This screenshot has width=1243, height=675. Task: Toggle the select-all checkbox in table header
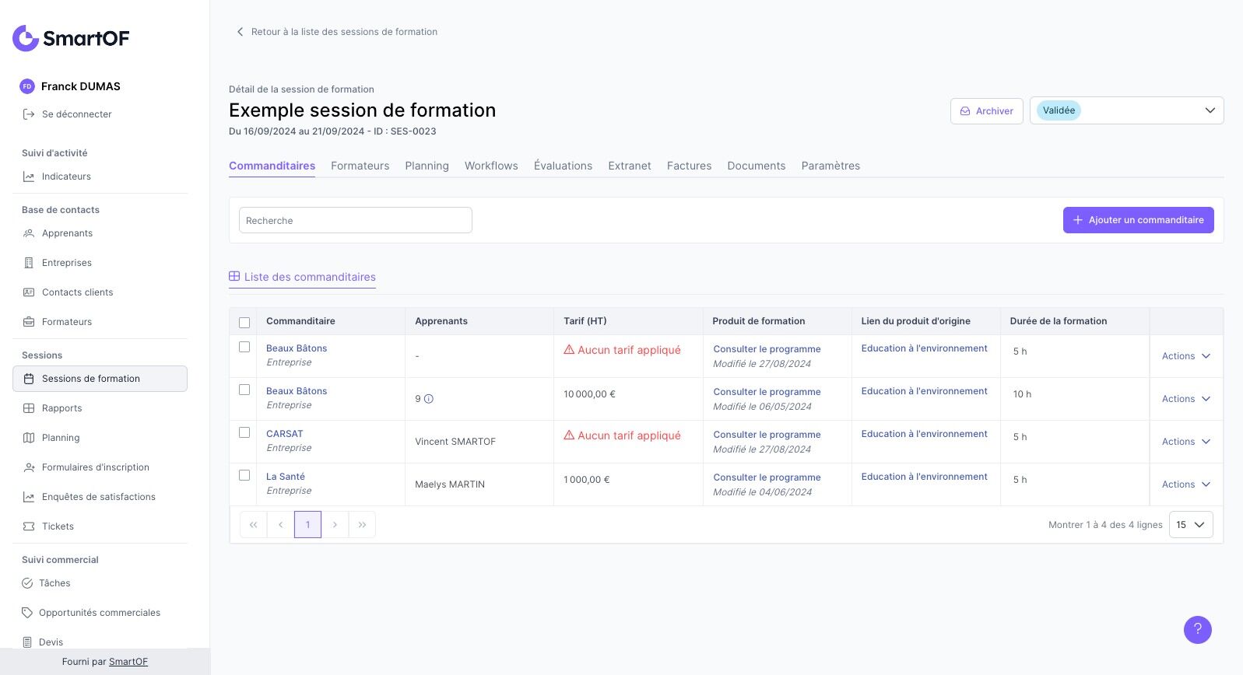(244, 322)
